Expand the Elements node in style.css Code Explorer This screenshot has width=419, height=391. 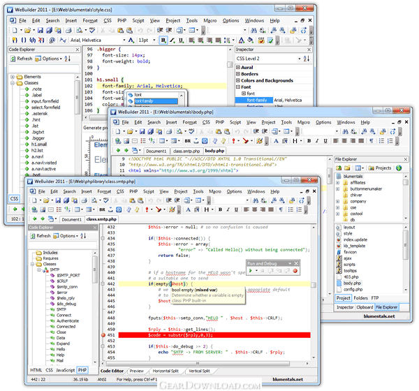point(13,77)
